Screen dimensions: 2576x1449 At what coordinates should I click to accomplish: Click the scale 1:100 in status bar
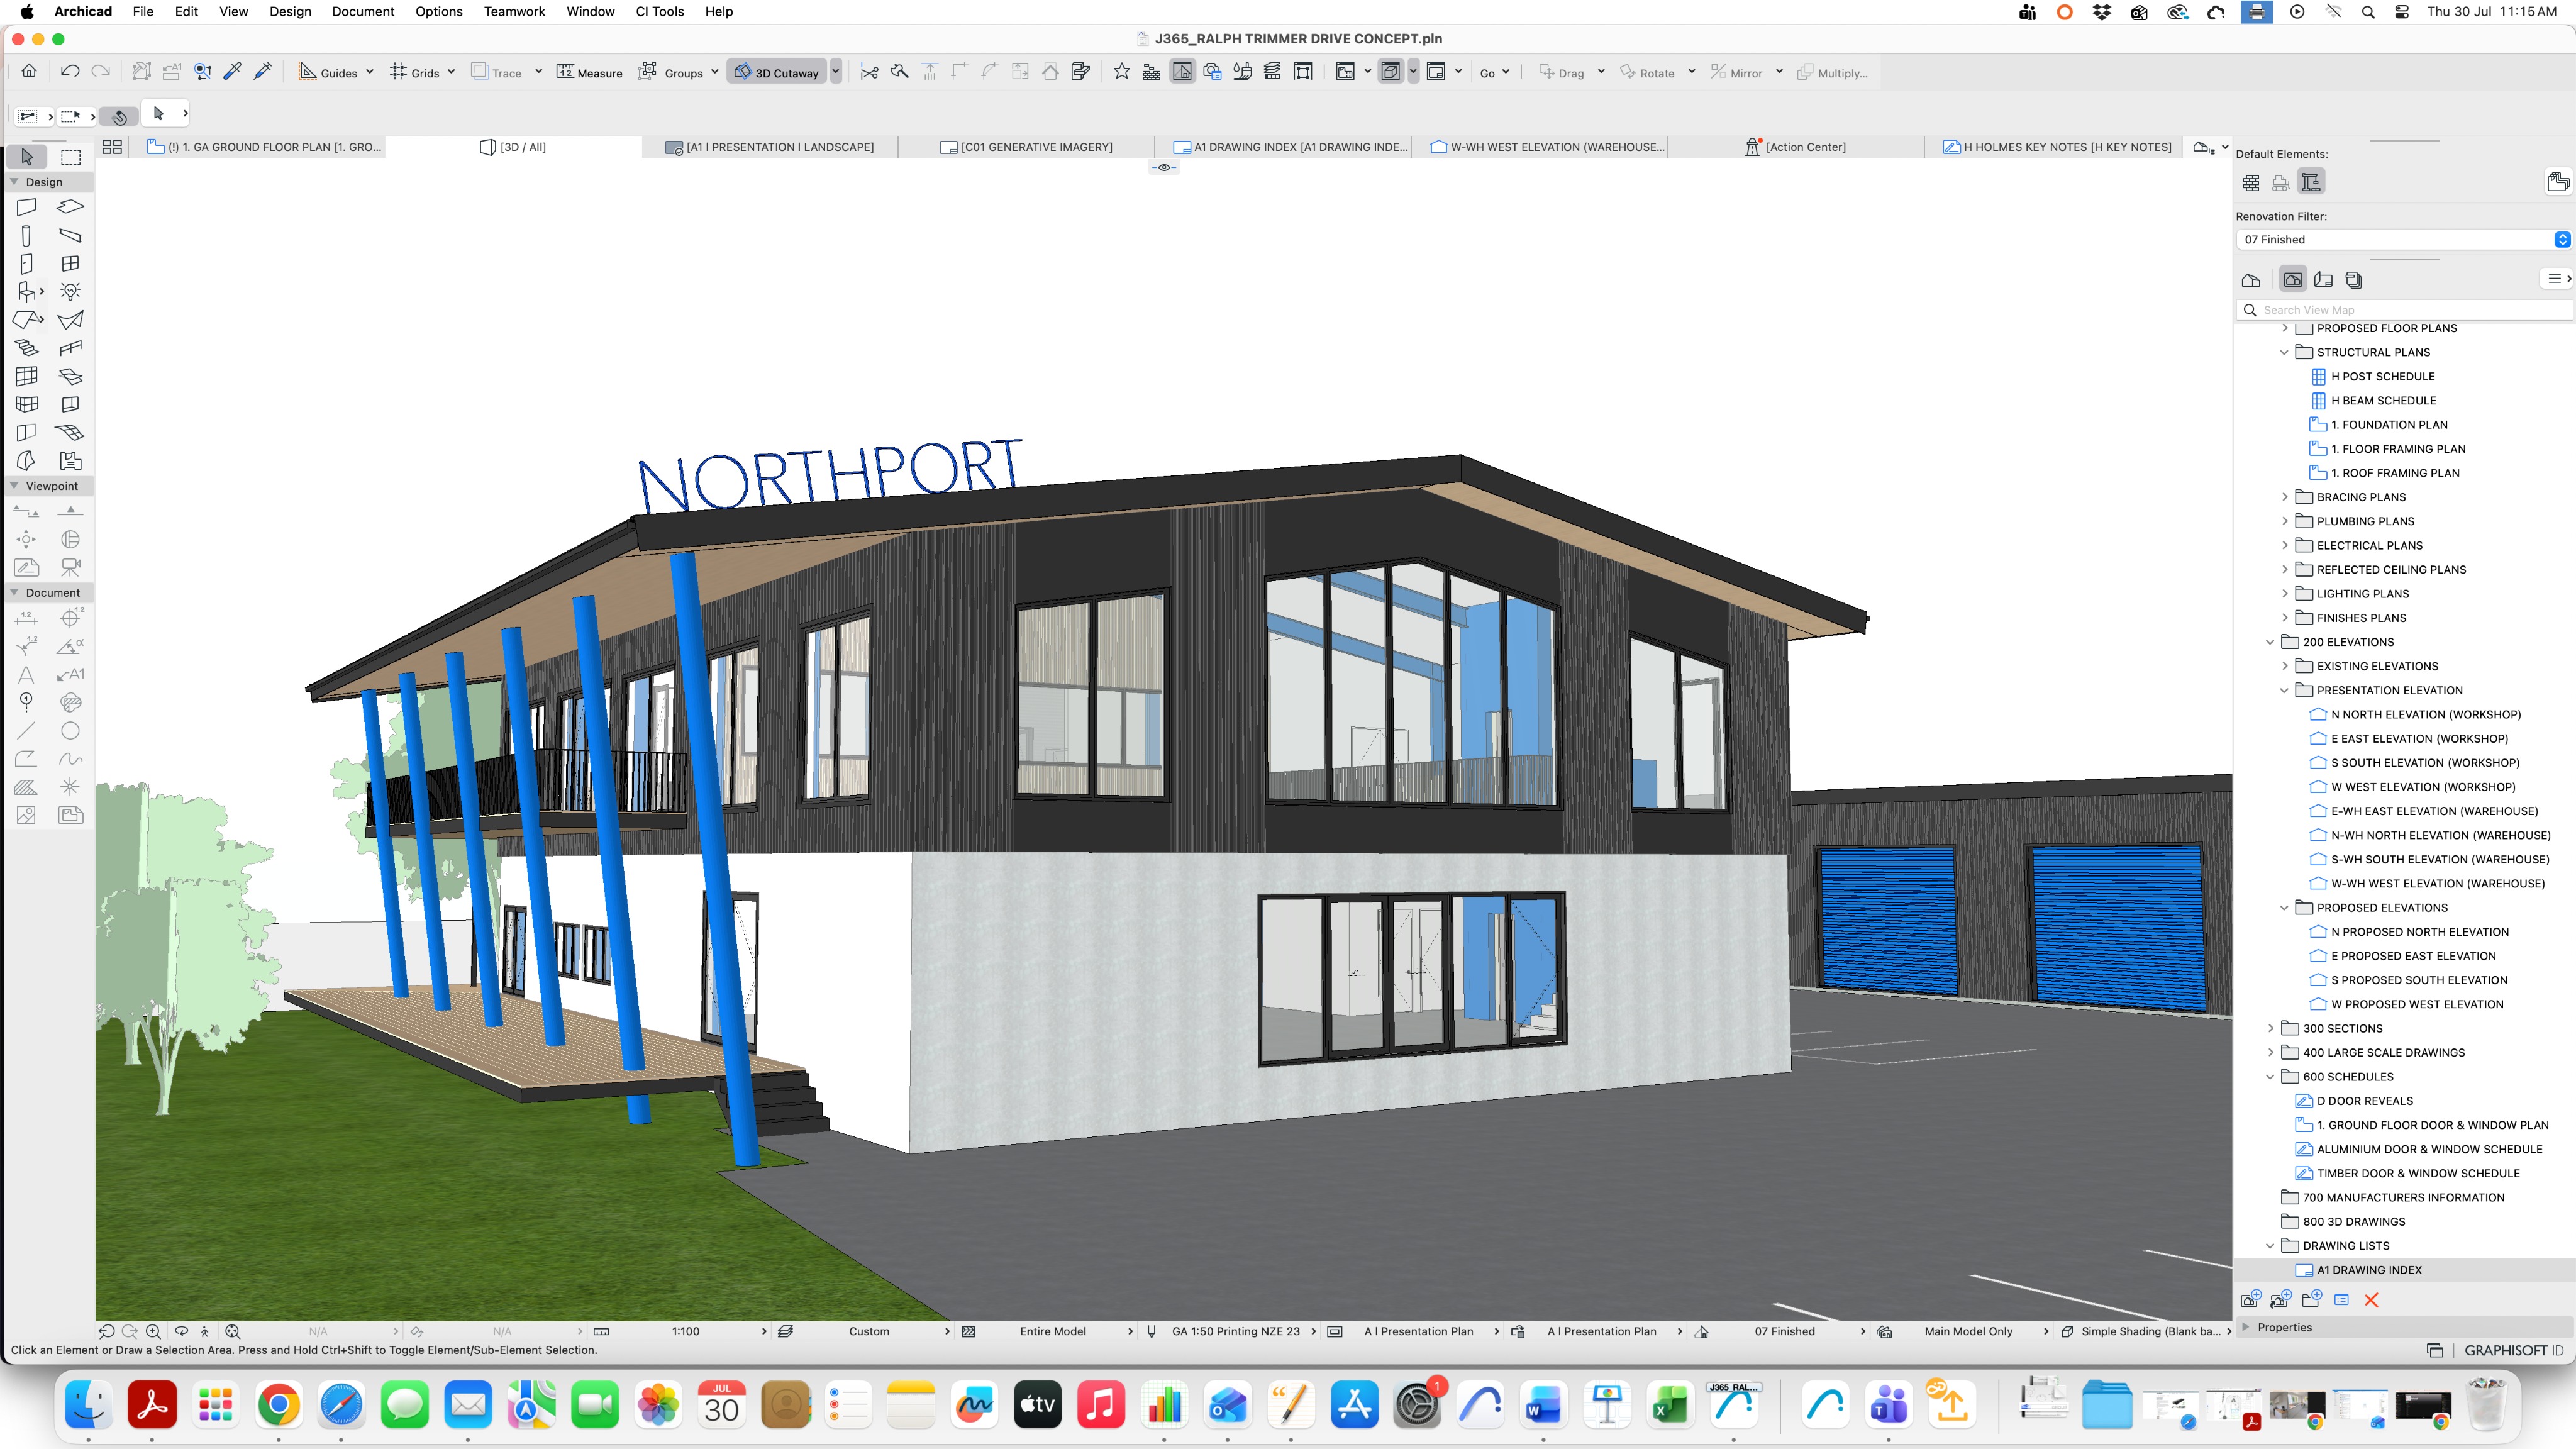686,1331
